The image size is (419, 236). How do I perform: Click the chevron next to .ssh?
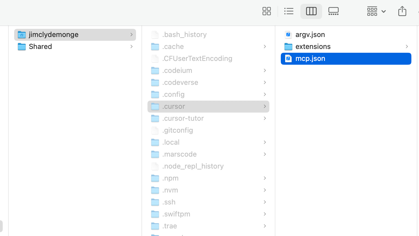point(264,202)
